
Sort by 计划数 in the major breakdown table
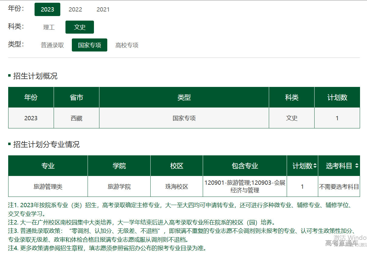coord(315,166)
